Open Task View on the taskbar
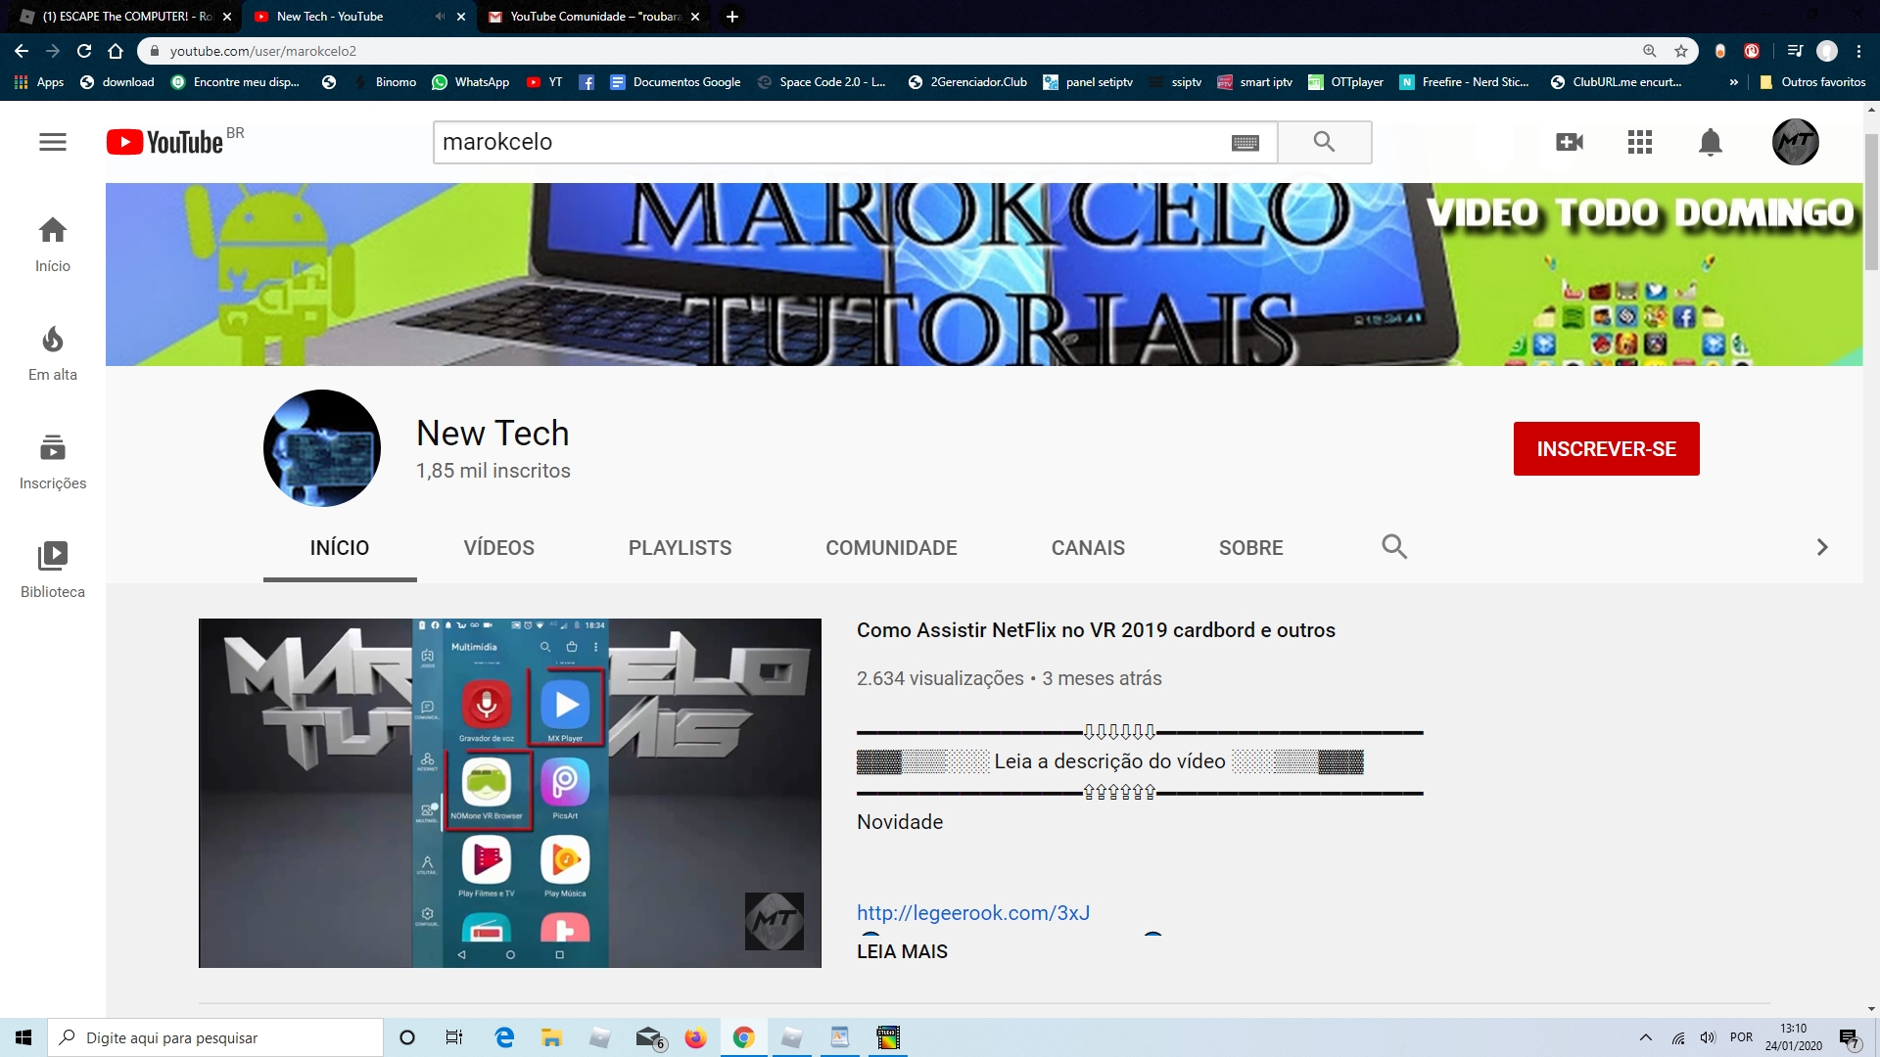 pyautogui.click(x=454, y=1037)
